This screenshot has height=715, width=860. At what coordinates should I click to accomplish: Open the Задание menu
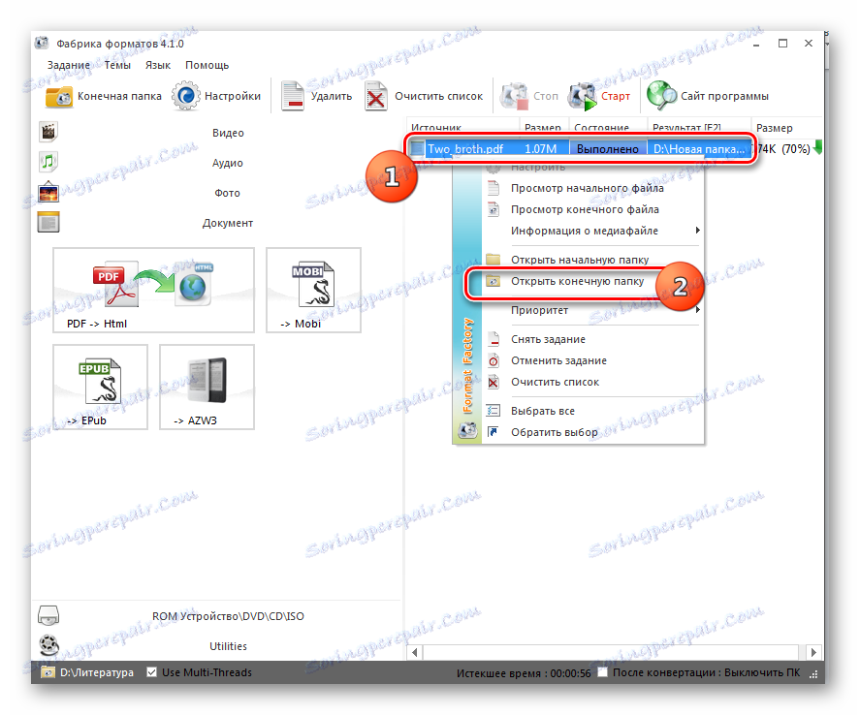tap(69, 65)
